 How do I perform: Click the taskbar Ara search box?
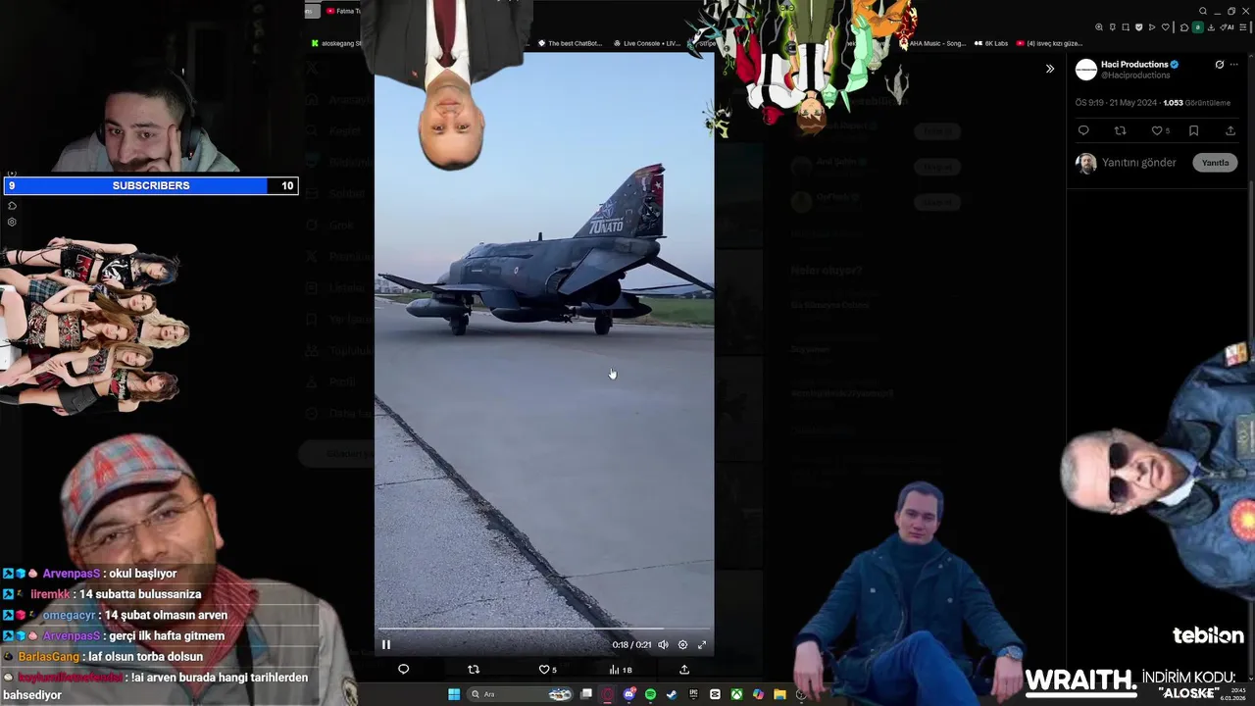pos(520,694)
